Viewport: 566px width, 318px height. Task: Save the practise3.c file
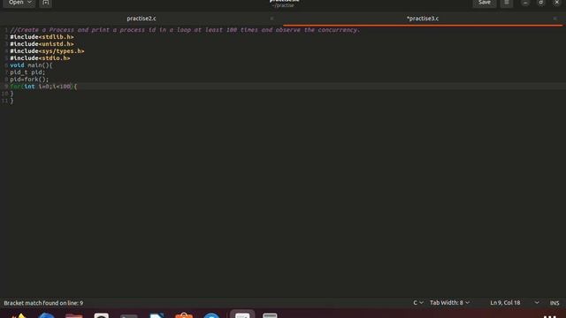coord(484,3)
